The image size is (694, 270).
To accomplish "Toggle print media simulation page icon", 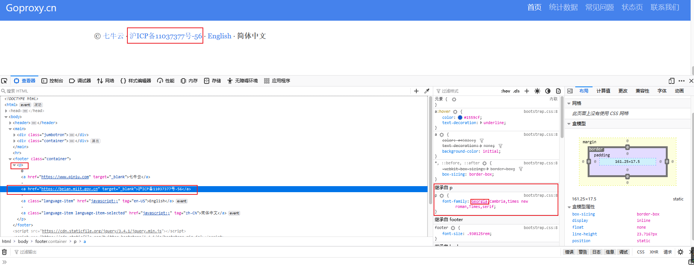I will coord(558,91).
